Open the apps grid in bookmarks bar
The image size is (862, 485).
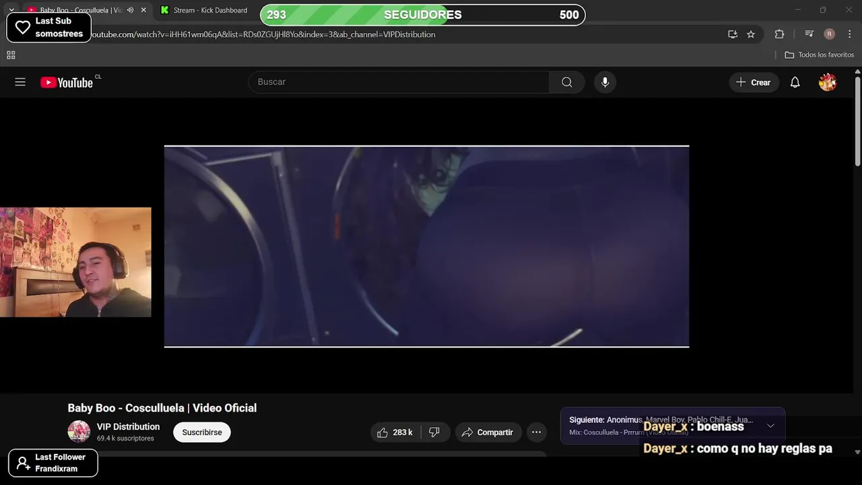11,55
